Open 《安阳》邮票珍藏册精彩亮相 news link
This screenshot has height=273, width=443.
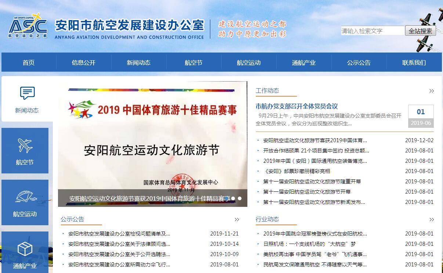click(297, 171)
